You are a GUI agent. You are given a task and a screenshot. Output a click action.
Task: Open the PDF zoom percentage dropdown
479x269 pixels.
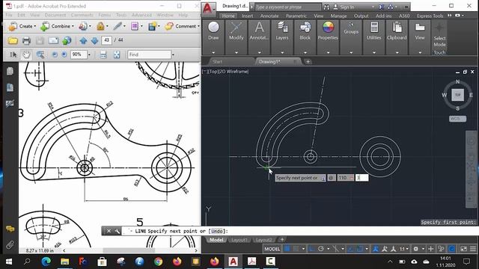click(89, 55)
